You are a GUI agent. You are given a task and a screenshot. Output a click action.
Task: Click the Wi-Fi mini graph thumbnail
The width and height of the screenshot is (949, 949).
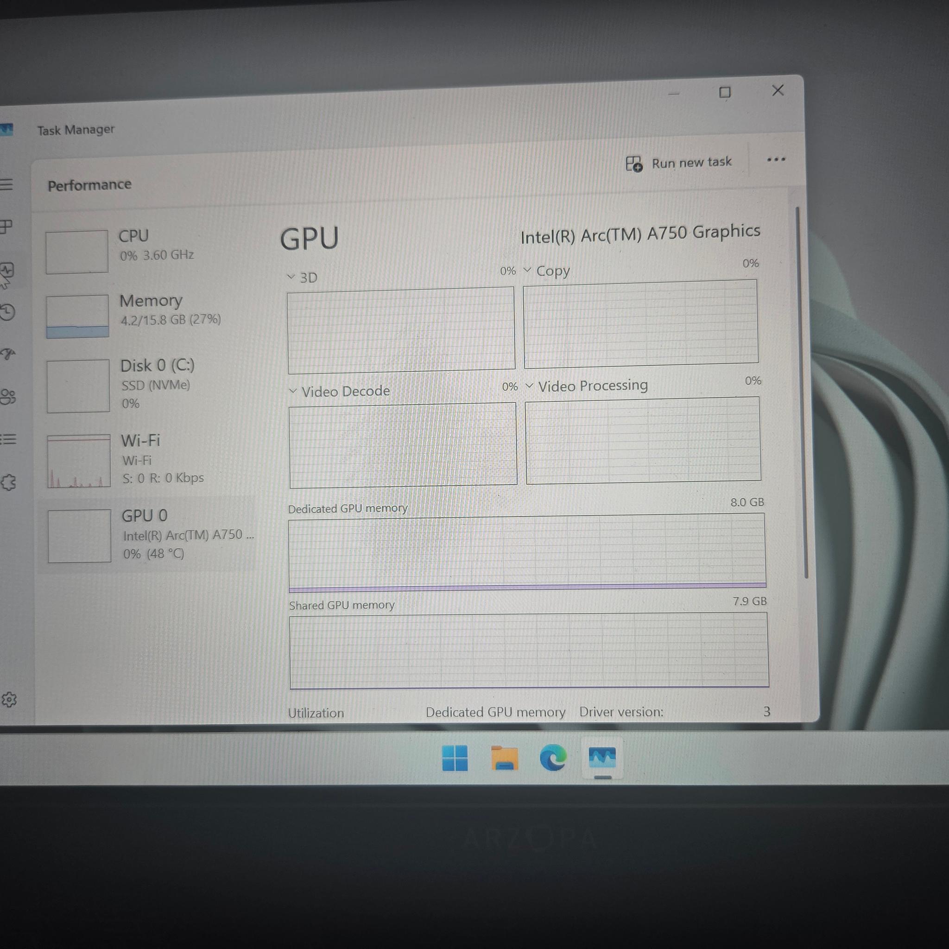click(79, 461)
